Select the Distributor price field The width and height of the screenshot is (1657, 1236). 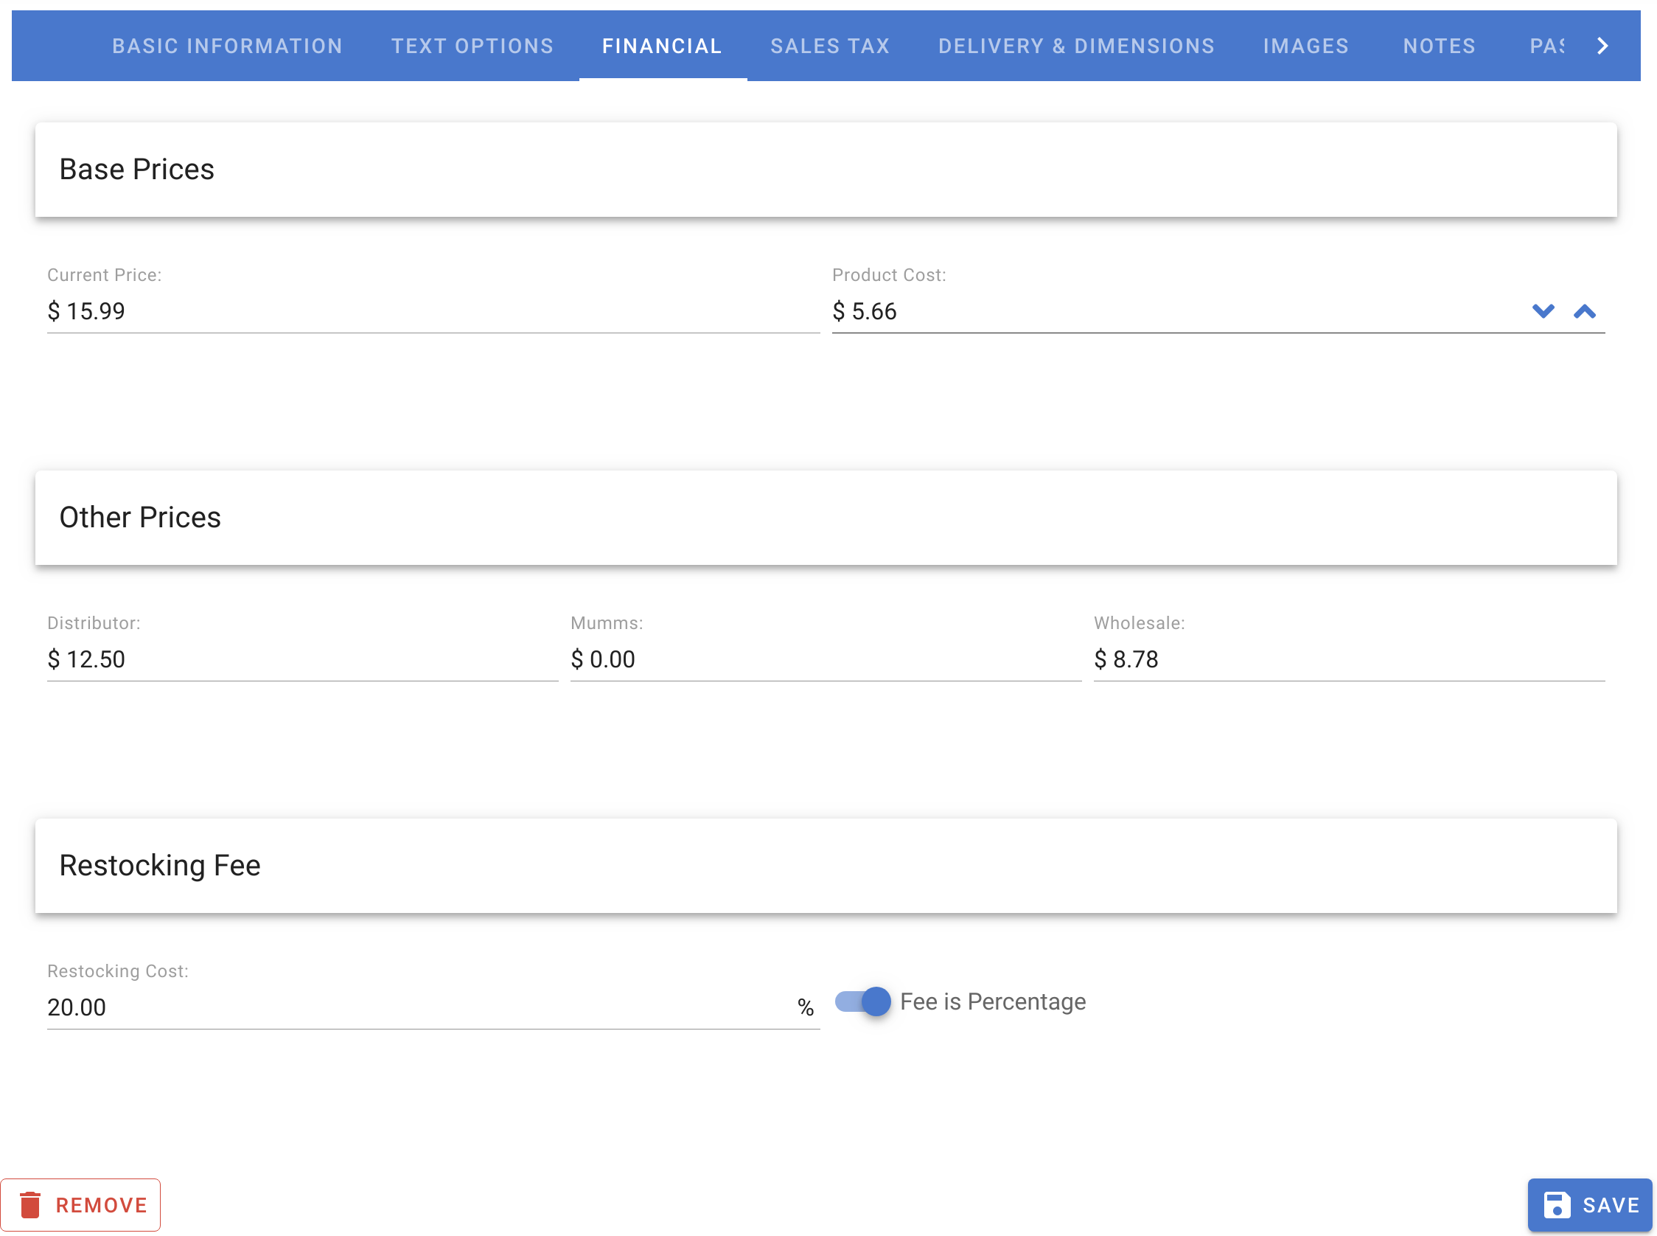[x=299, y=659]
